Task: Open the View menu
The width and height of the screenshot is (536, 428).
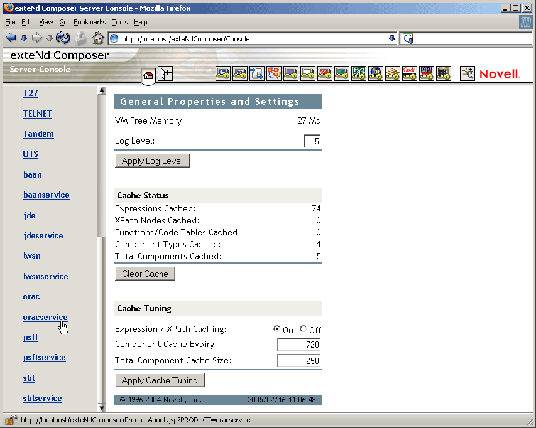Action: point(46,22)
